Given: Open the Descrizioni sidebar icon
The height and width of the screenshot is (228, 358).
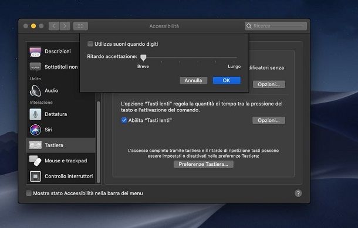Looking at the screenshot, I should [x=35, y=52].
